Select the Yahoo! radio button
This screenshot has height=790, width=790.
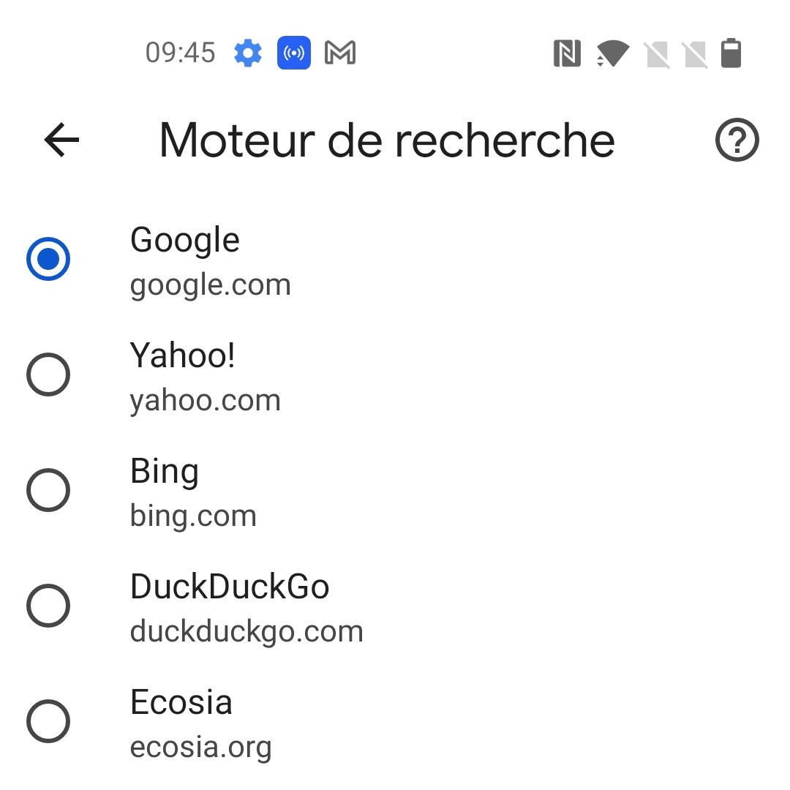(x=48, y=375)
